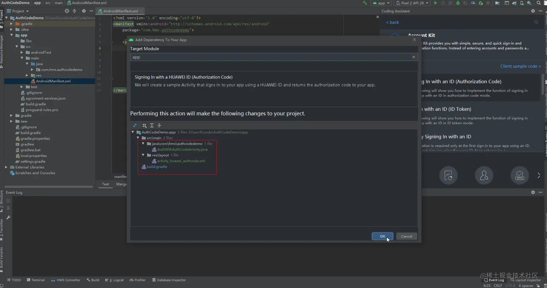The width and height of the screenshot is (547, 288).
Task: Click the Expand All icon in dialog toolbar
Action: 152,126
